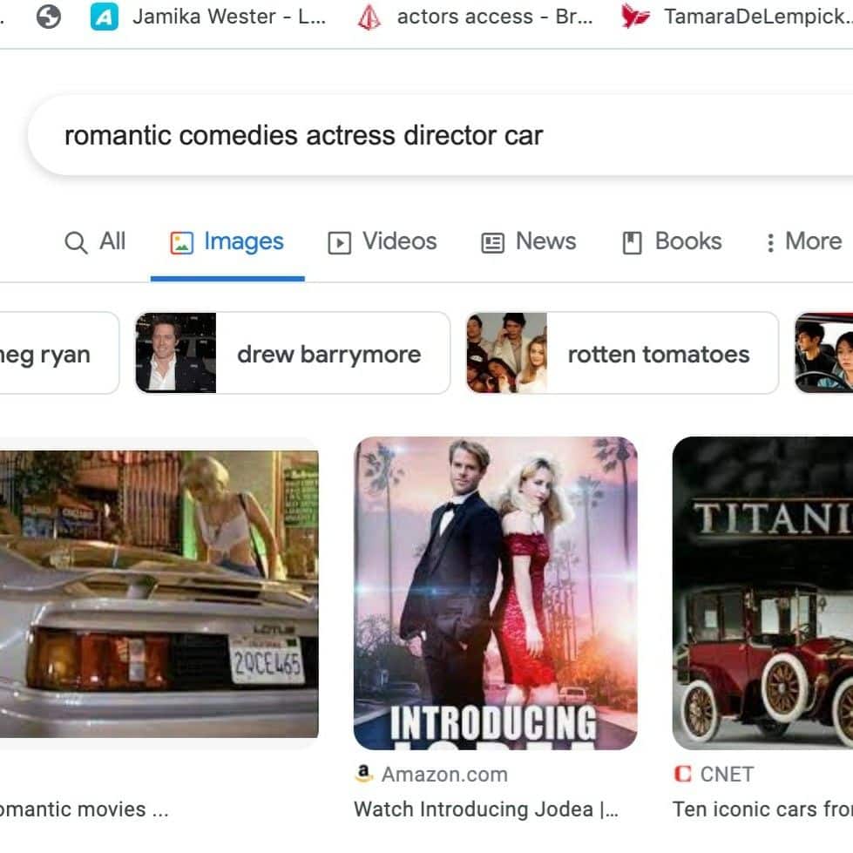This screenshot has height=853, width=853.
Task: Select the drew barrymore suggestion chip
Action: [293, 353]
